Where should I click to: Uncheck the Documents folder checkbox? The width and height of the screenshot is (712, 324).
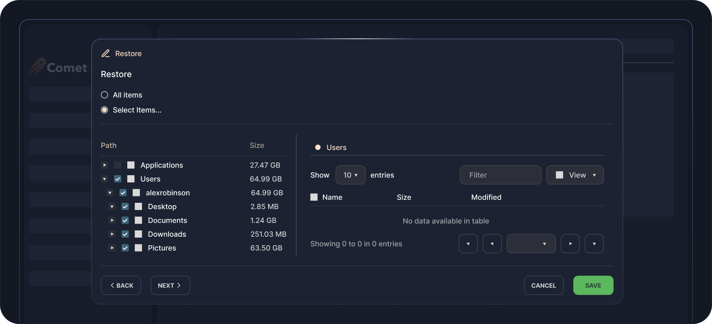click(x=125, y=220)
